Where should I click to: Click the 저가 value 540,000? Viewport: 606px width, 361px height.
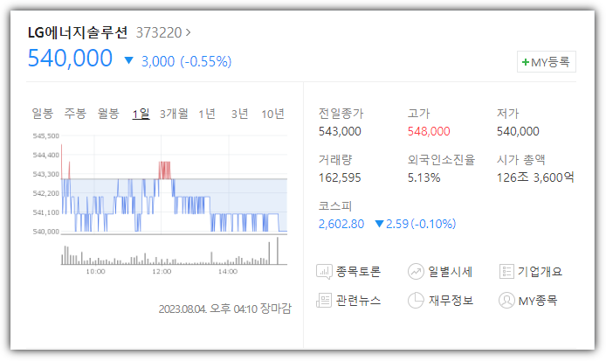click(x=518, y=132)
